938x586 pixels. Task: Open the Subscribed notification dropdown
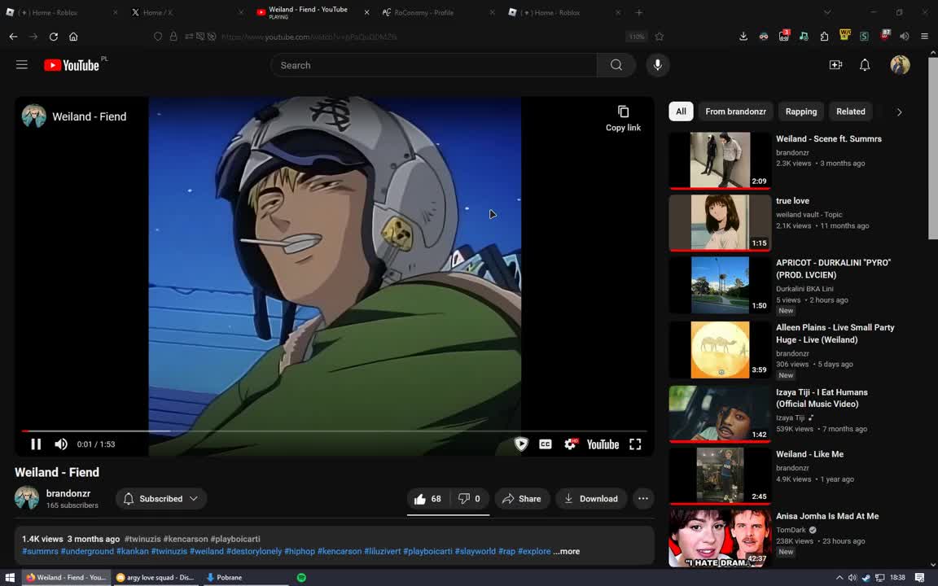[161, 499]
